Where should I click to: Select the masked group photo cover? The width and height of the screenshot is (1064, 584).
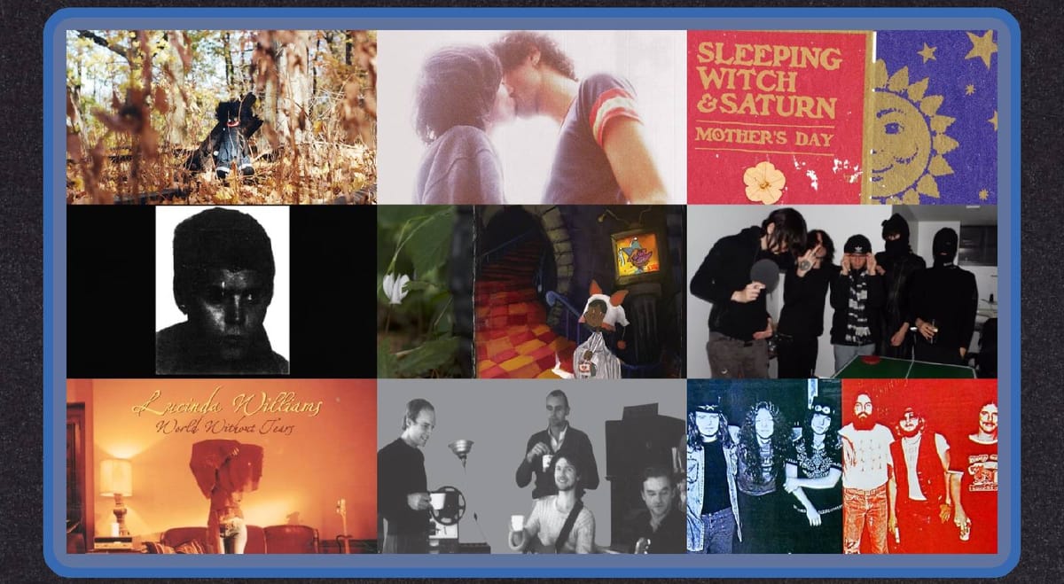tap(841, 291)
